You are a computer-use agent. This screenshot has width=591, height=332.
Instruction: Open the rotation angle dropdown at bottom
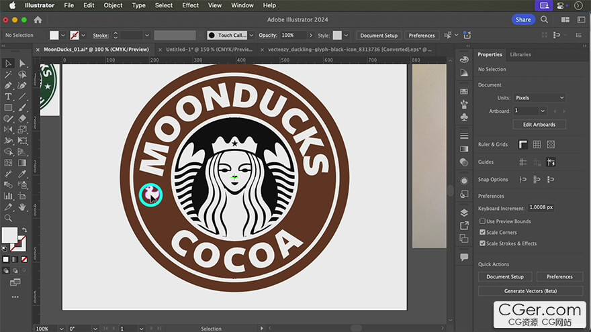click(x=95, y=329)
